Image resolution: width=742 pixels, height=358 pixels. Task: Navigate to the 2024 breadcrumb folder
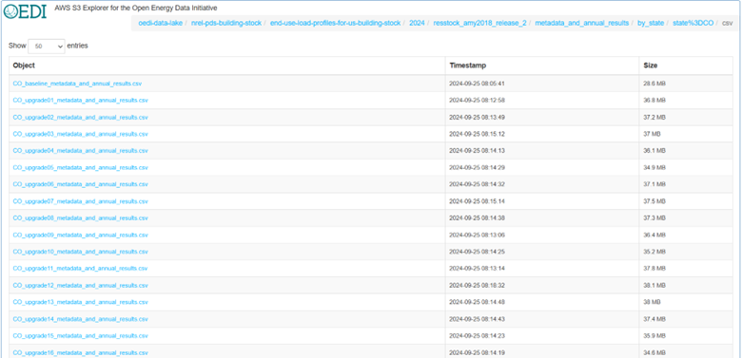(417, 23)
